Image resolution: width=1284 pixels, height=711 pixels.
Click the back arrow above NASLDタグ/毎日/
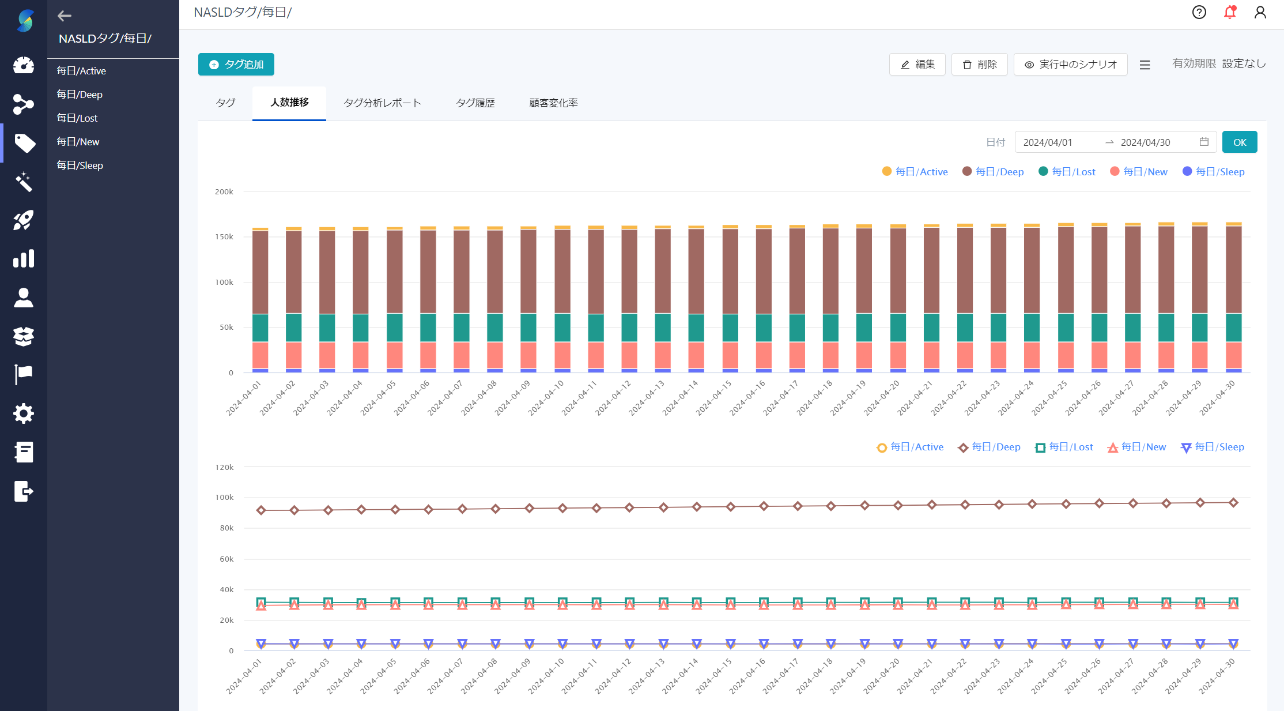[x=64, y=16]
